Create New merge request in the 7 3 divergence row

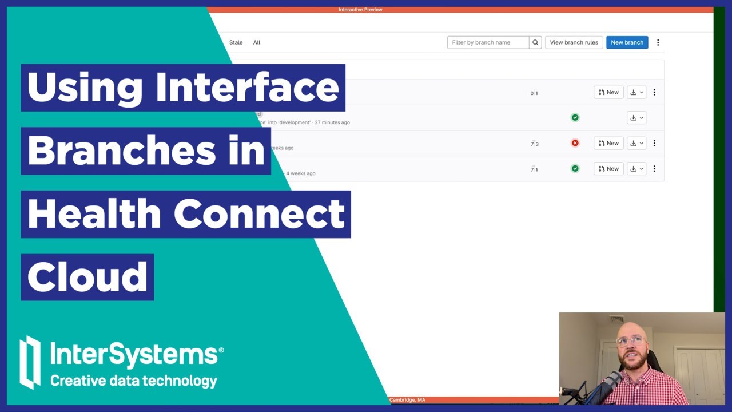pyautogui.click(x=608, y=143)
